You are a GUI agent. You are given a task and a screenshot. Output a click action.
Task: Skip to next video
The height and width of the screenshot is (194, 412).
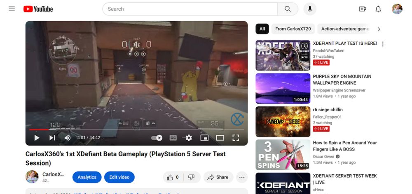pos(52,138)
